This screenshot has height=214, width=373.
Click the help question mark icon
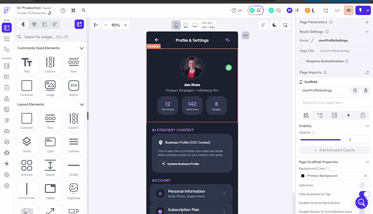pyautogui.click(x=63, y=11)
